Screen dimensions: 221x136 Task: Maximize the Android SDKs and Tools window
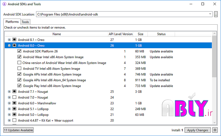tap(203, 4)
